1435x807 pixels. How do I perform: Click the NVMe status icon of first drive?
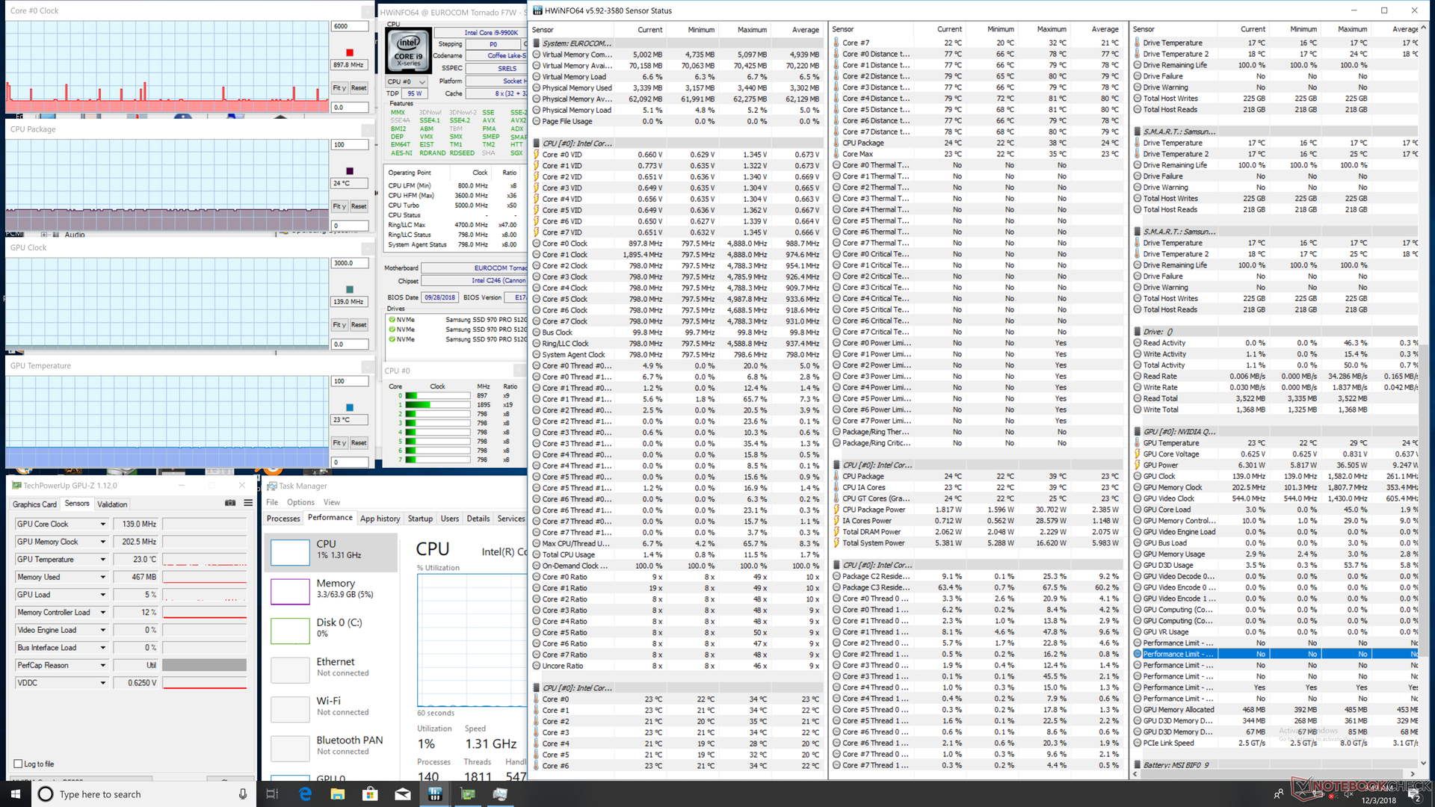tap(392, 320)
